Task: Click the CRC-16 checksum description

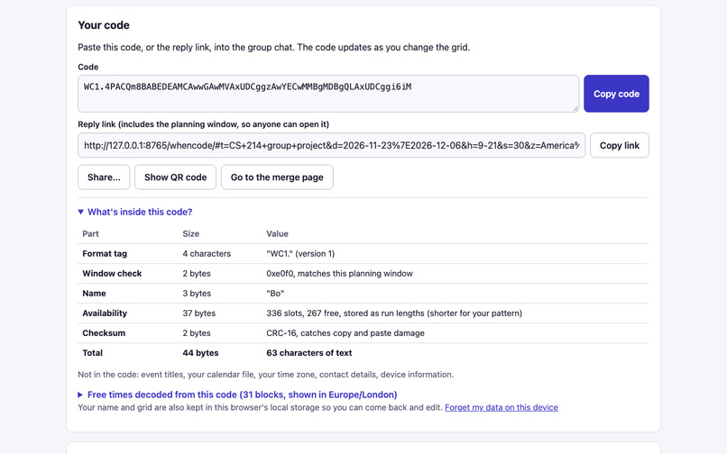Action: [345, 333]
